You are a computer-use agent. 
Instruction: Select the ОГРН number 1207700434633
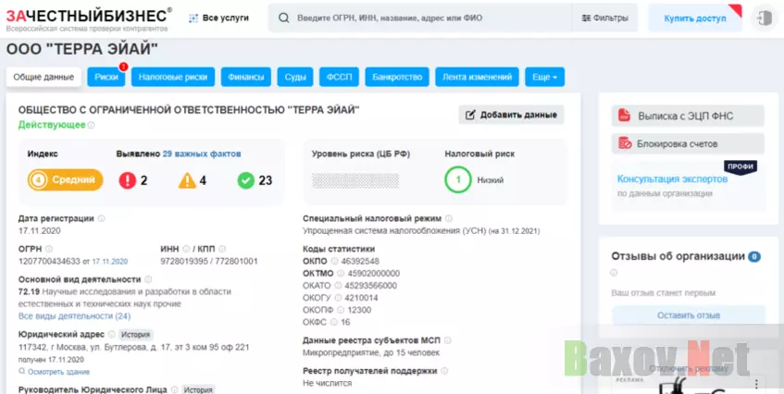pyautogui.click(x=49, y=261)
